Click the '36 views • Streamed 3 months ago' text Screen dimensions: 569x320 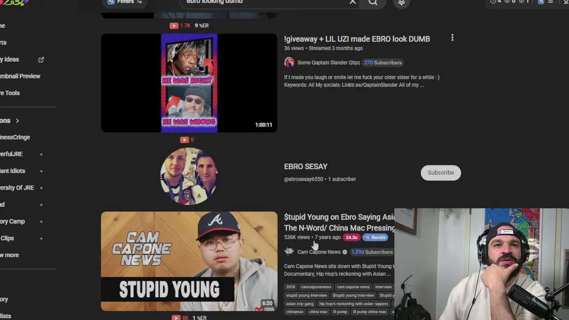pos(323,48)
